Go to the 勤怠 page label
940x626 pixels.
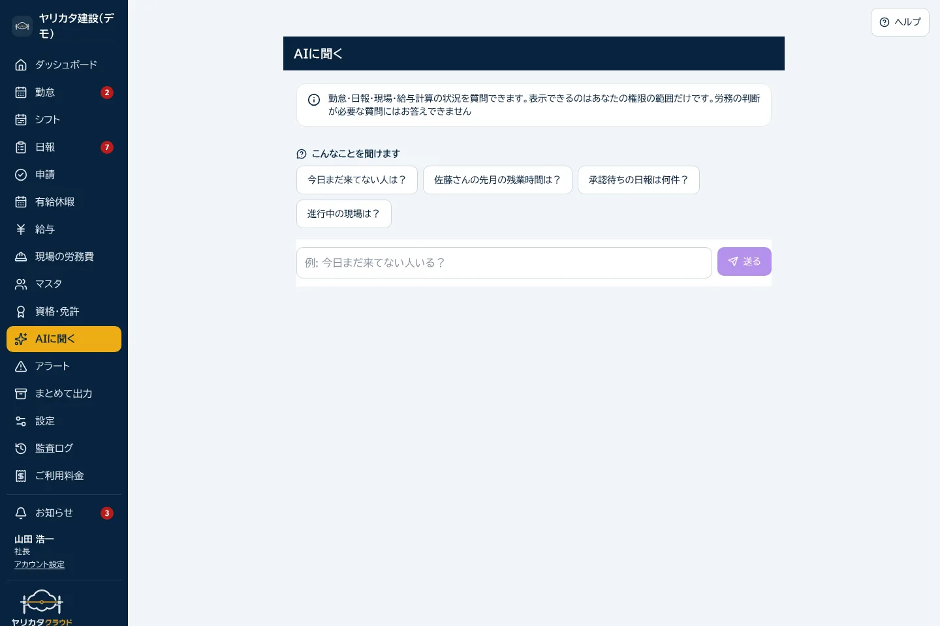[x=45, y=92]
